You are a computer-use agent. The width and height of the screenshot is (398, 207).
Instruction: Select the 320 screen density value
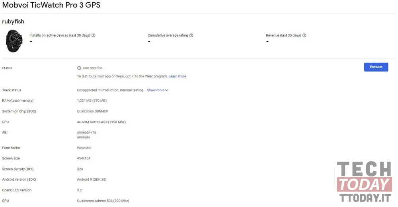click(x=80, y=169)
